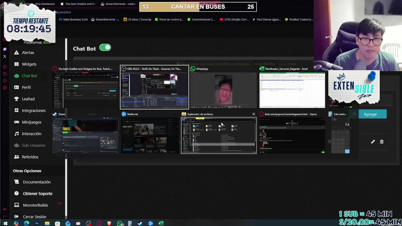
Task: Open Brave browser from the taskbar
Action: [x=109, y=223]
